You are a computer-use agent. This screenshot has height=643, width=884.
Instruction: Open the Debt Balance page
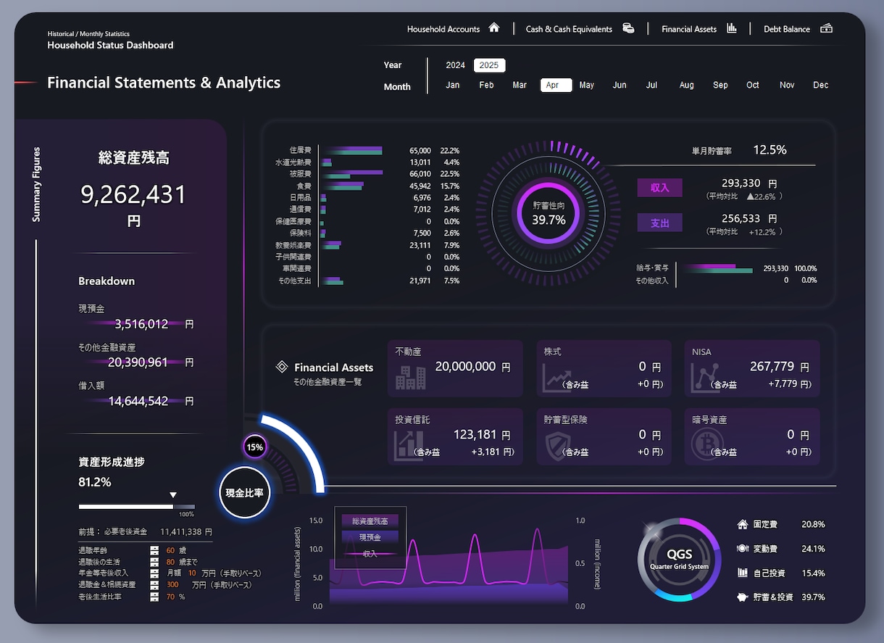(787, 29)
